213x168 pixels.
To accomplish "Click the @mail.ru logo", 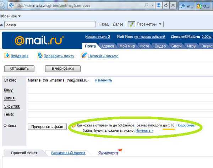I will click(39, 40).
